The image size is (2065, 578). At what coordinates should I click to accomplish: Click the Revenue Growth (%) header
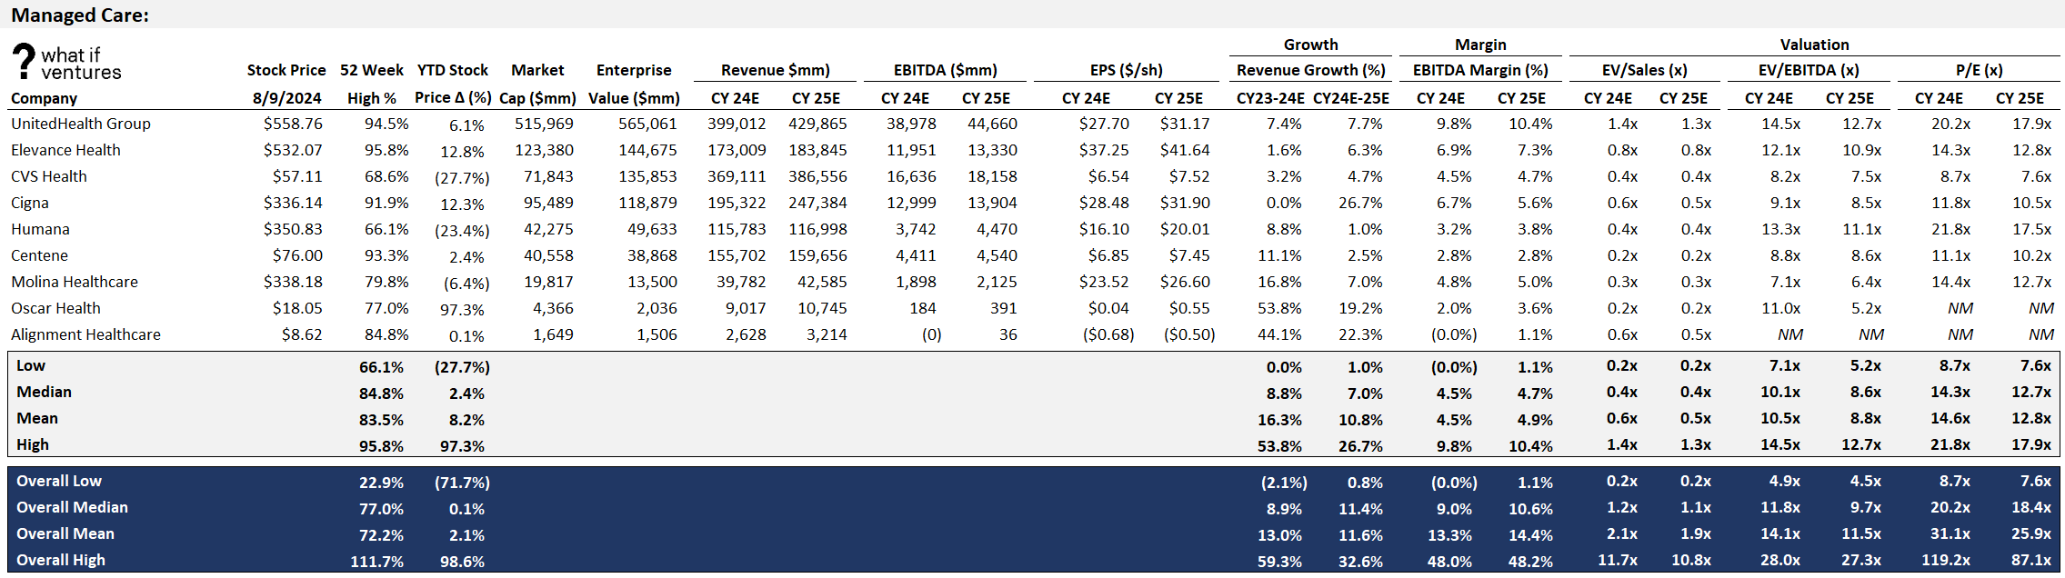tap(1310, 70)
